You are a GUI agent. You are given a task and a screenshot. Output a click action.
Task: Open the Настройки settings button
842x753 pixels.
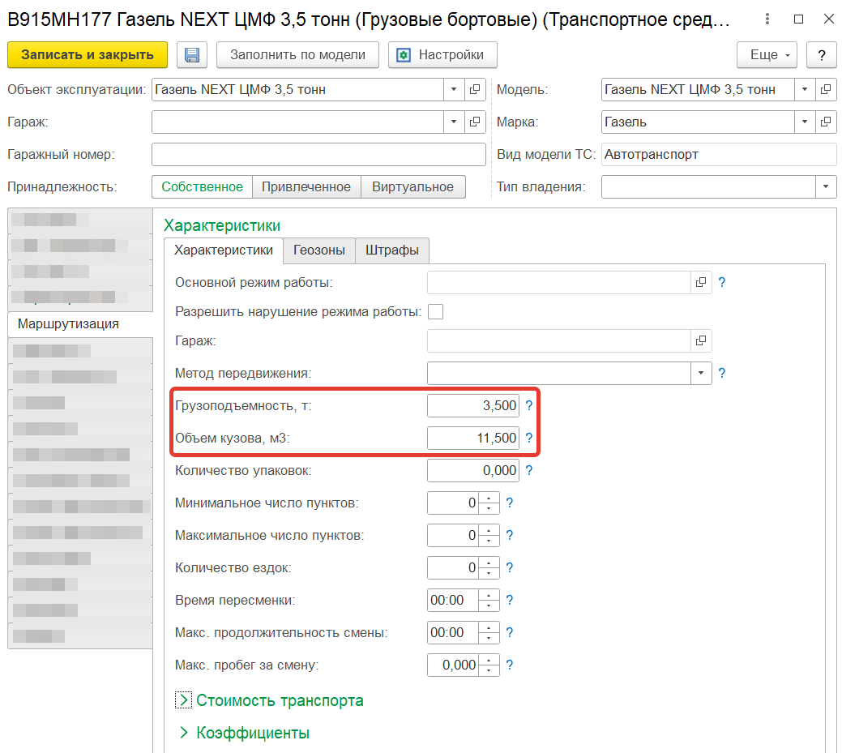coord(442,55)
